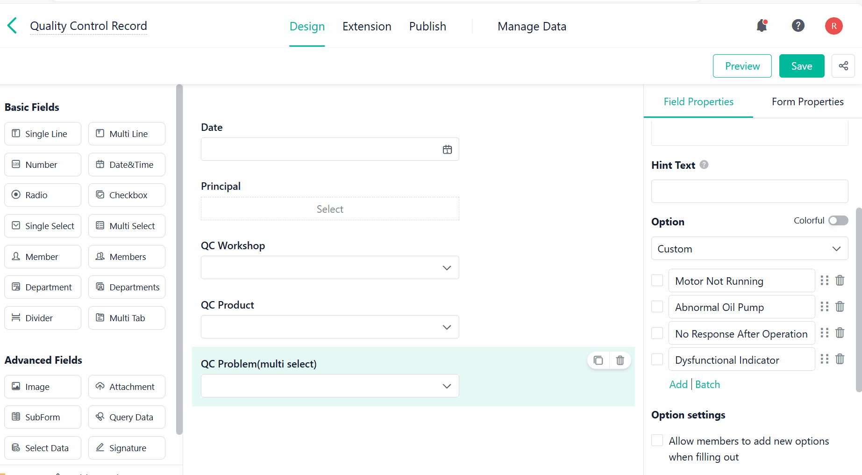This screenshot has height=475, width=862.
Task: Click the Batch link under options
Action: [707, 385]
